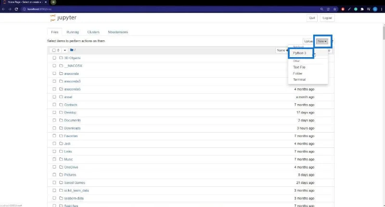Open the Nbextensions tab

point(118,32)
